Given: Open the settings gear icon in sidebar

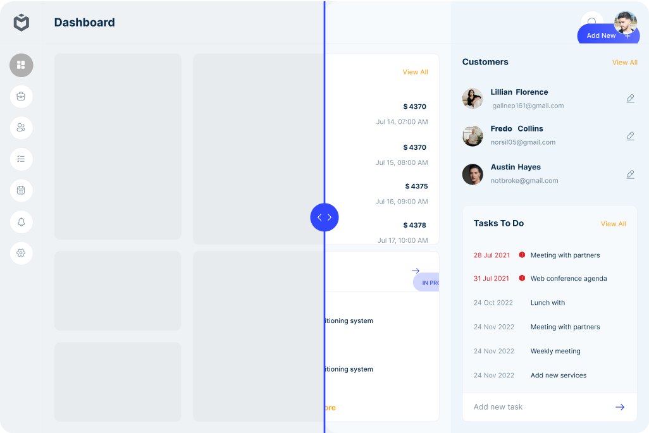Looking at the screenshot, I should (x=22, y=253).
